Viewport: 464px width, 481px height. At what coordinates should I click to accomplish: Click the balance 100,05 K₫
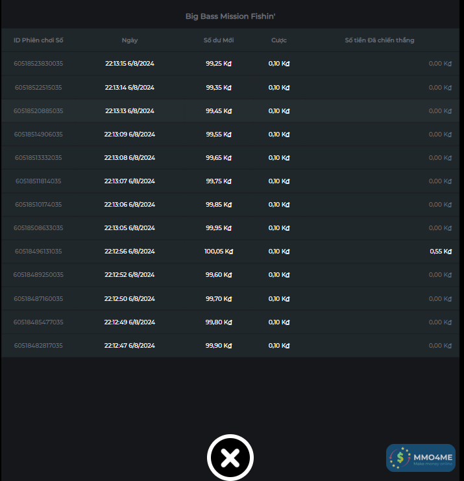pyautogui.click(x=219, y=252)
